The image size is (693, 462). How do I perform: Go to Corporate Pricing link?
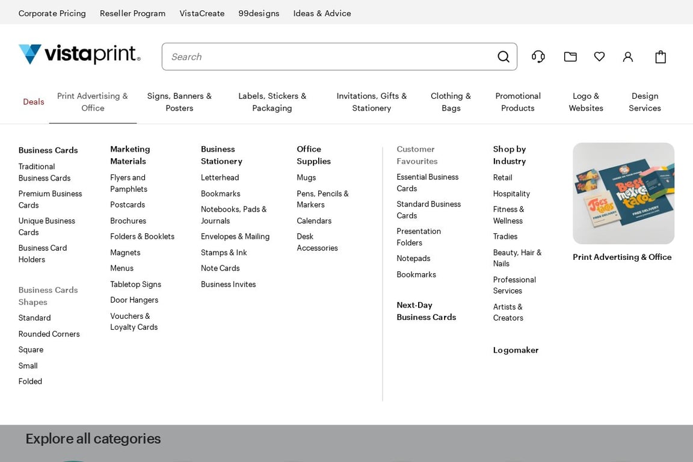pos(52,13)
